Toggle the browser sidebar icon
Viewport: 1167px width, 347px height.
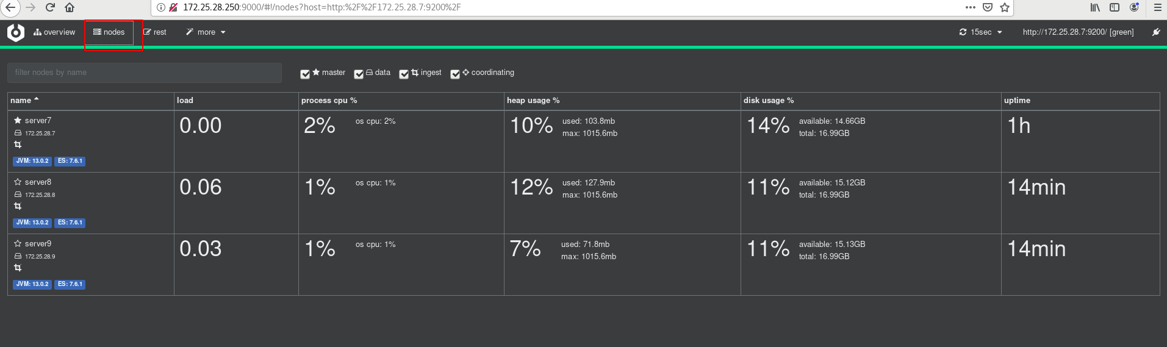pyautogui.click(x=1115, y=7)
